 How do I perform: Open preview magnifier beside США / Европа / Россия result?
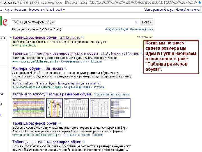(141, 53)
